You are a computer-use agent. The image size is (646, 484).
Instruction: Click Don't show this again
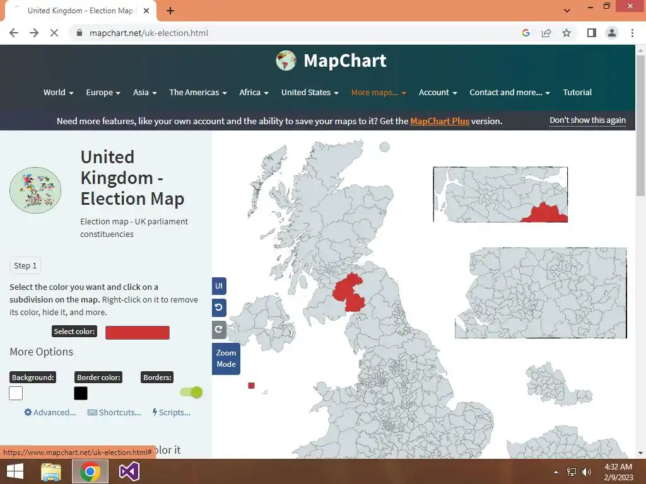587,120
